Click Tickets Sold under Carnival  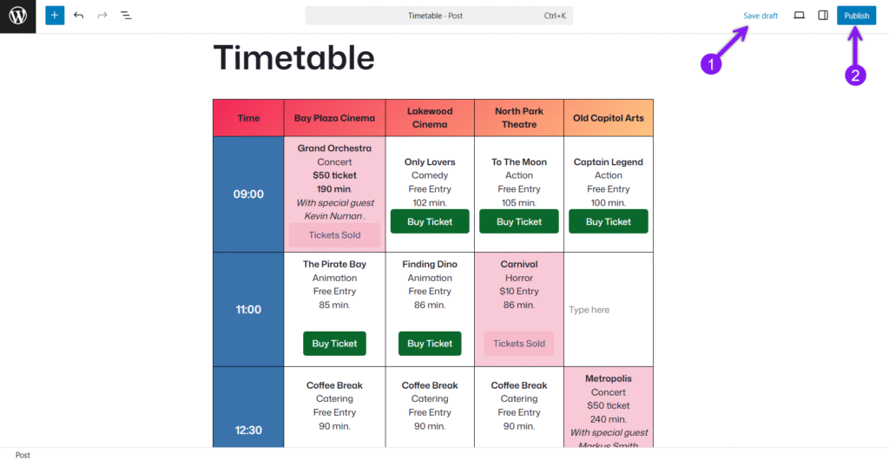pos(519,343)
